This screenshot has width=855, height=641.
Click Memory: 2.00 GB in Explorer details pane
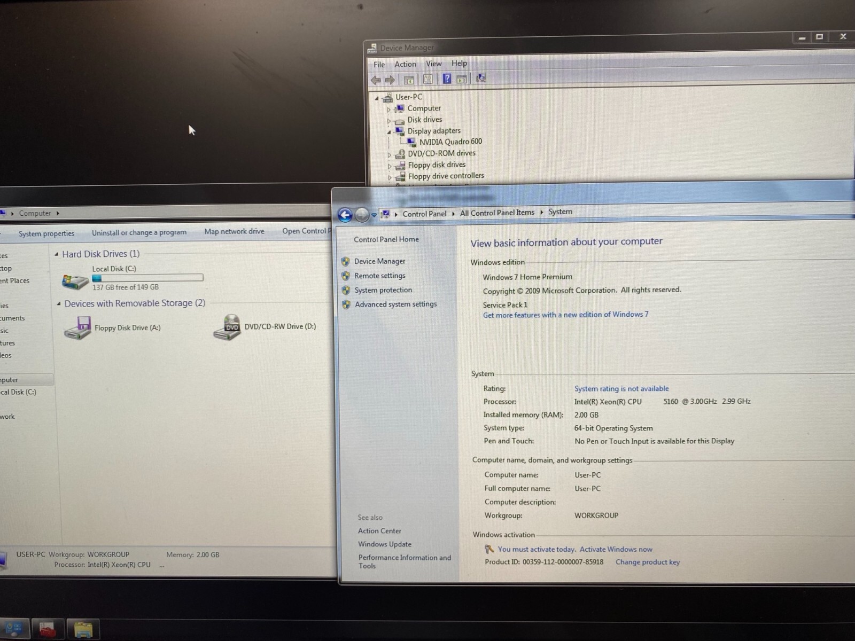coord(192,555)
